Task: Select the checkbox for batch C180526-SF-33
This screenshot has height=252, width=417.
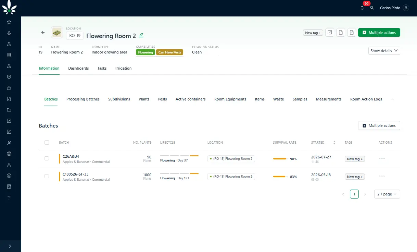Action: click(47, 176)
